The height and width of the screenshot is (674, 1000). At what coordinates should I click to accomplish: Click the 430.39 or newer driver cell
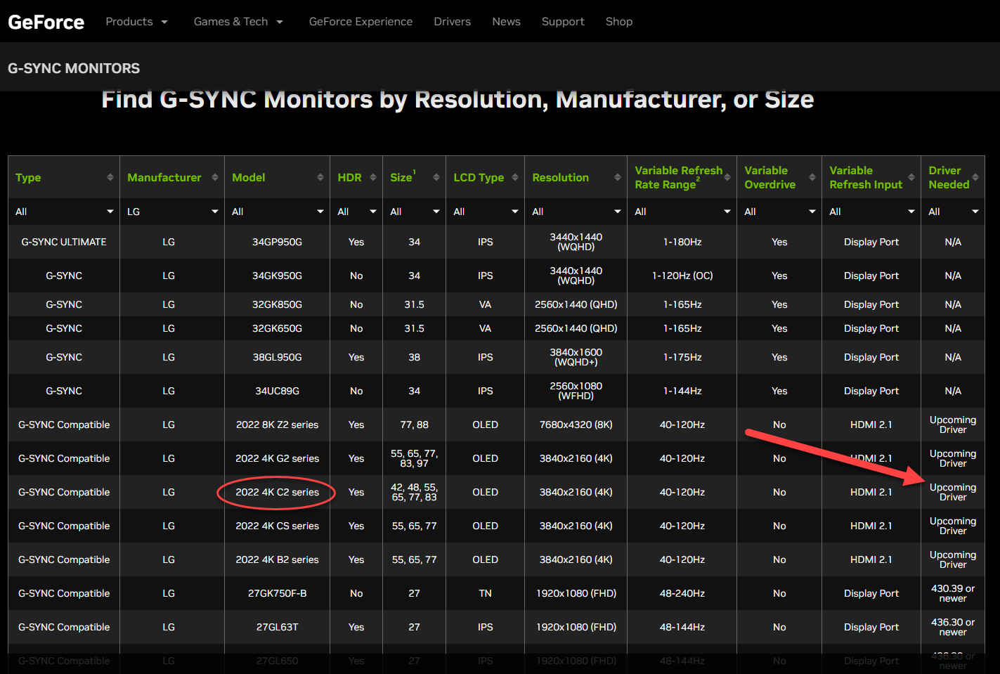click(953, 593)
